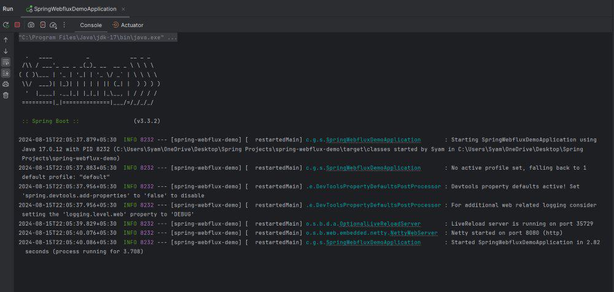This screenshot has width=614, height=292.
Task: Print the console output with printer icon
Action: click(6, 84)
